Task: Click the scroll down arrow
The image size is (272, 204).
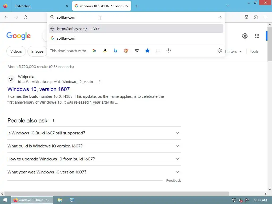Action: click(x=270, y=189)
